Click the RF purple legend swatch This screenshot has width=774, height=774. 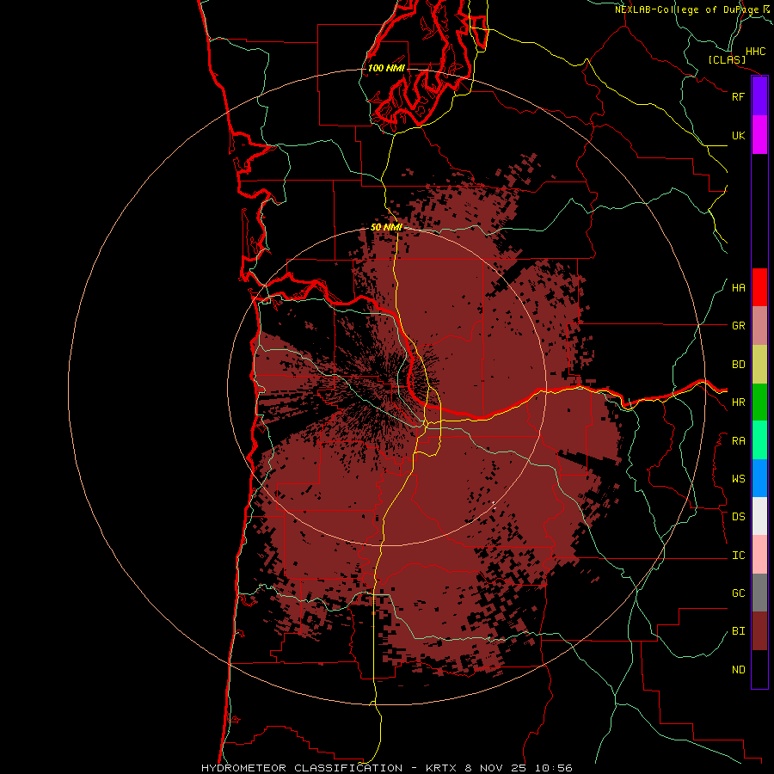pos(759,96)
